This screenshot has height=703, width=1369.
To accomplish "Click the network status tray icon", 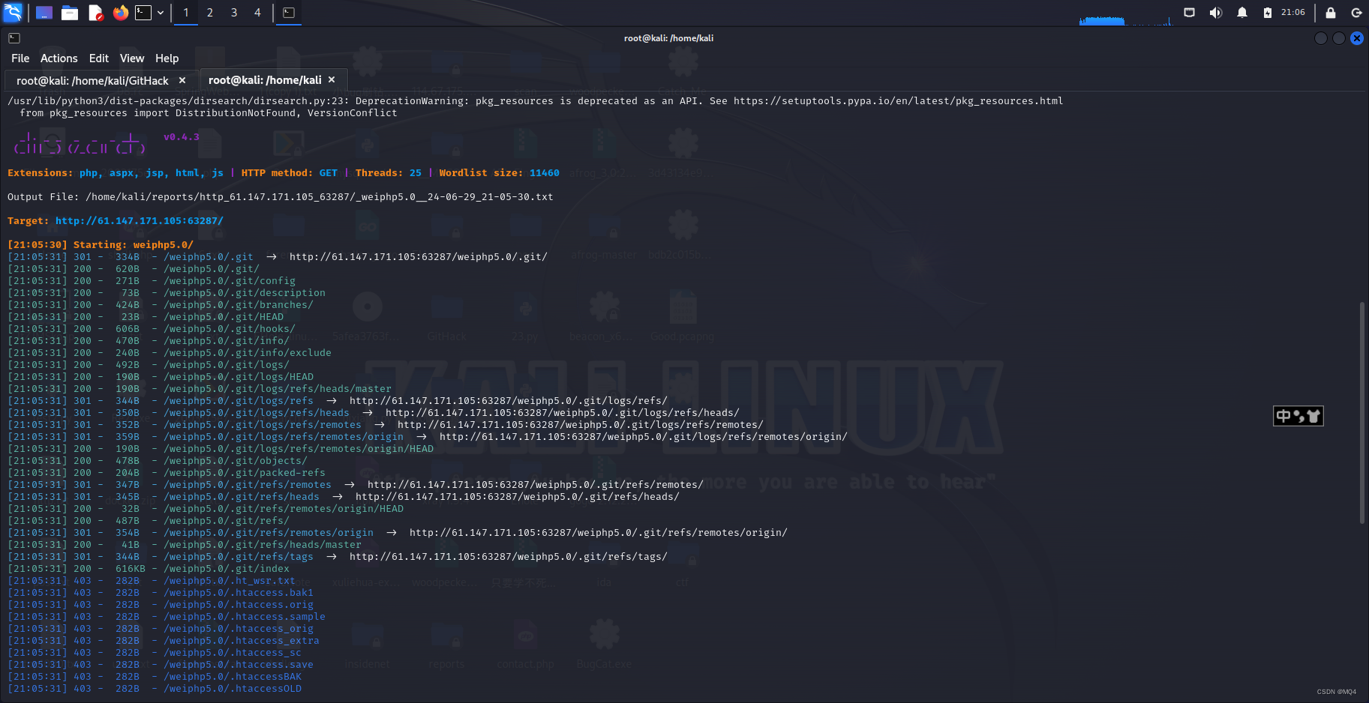I will pyautogui.click(x=1188, y=12).
